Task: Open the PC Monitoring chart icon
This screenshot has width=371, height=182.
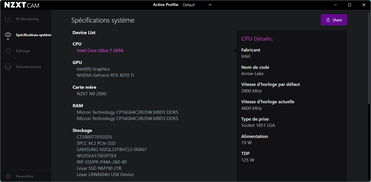Action: tap(8, 19)
